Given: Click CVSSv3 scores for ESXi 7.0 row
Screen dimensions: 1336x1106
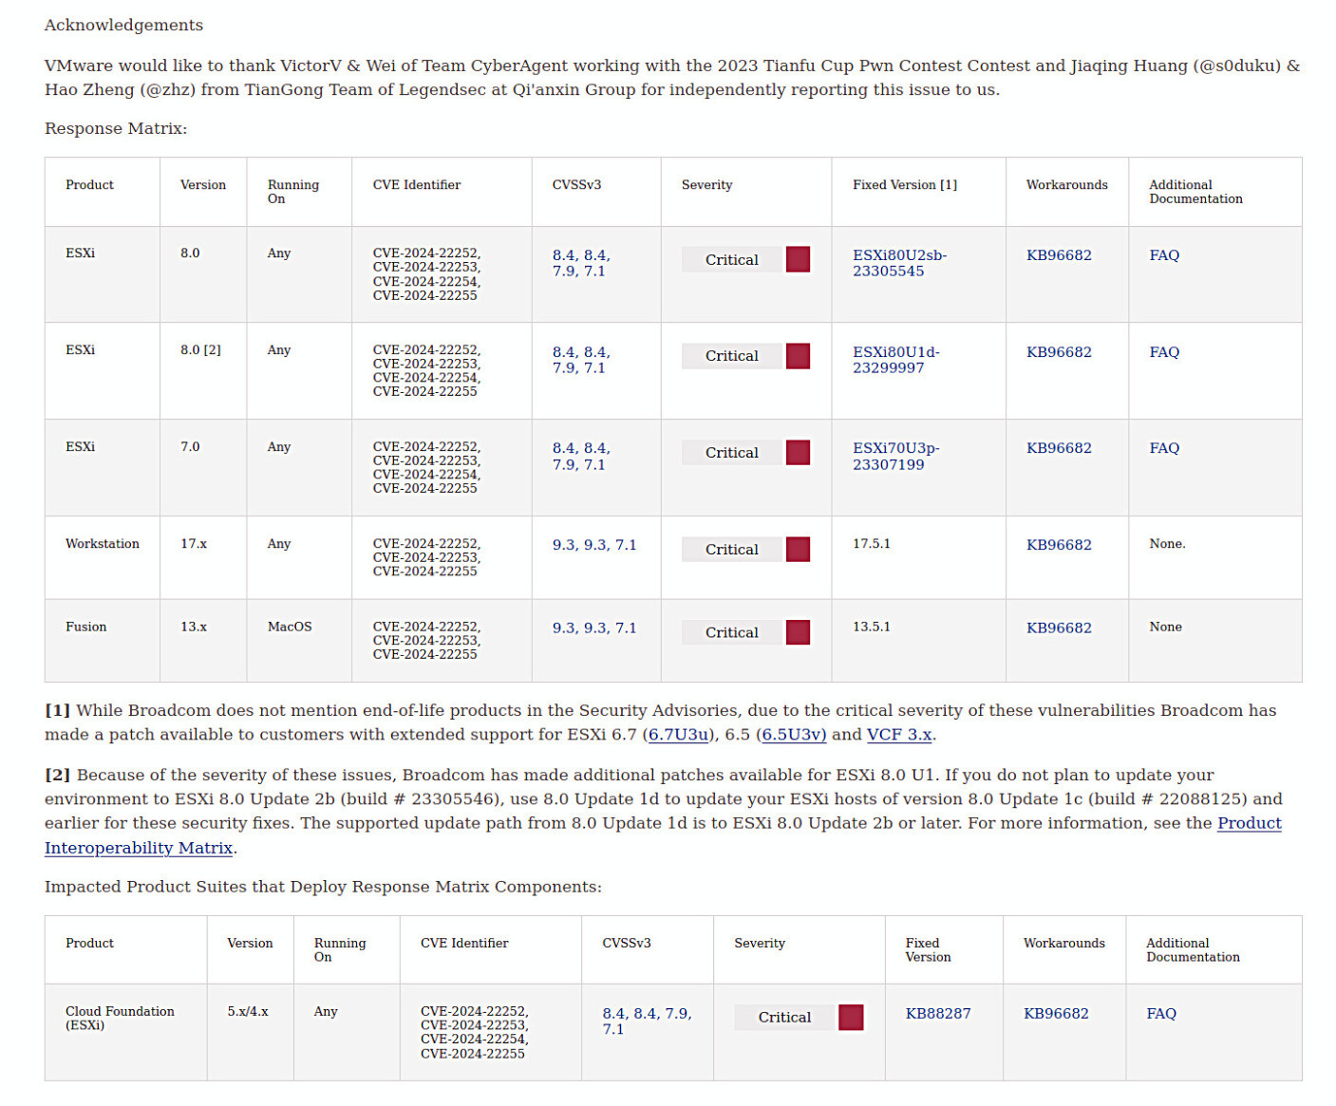Looking at the screenshot, I should (x=581, y=456).
